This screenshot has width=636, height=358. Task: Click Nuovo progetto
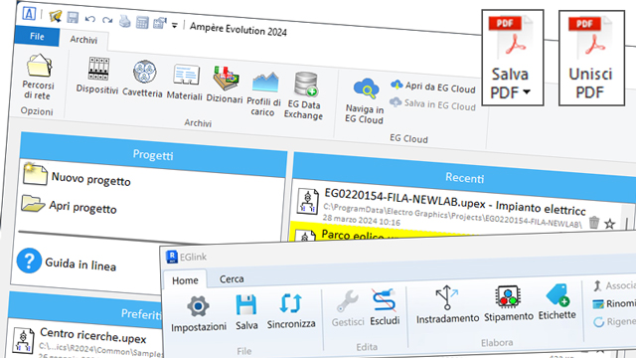(x=78, y=177)
